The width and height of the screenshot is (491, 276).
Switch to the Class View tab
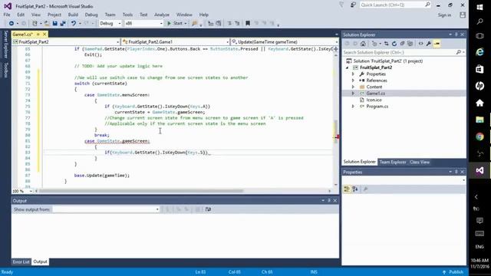tap(420, 162)
